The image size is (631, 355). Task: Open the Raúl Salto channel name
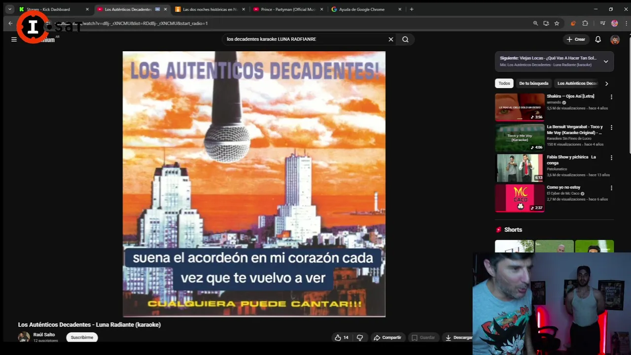coord(44,335)
